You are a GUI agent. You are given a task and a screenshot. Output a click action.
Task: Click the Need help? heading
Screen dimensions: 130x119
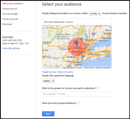coord(8,37)
